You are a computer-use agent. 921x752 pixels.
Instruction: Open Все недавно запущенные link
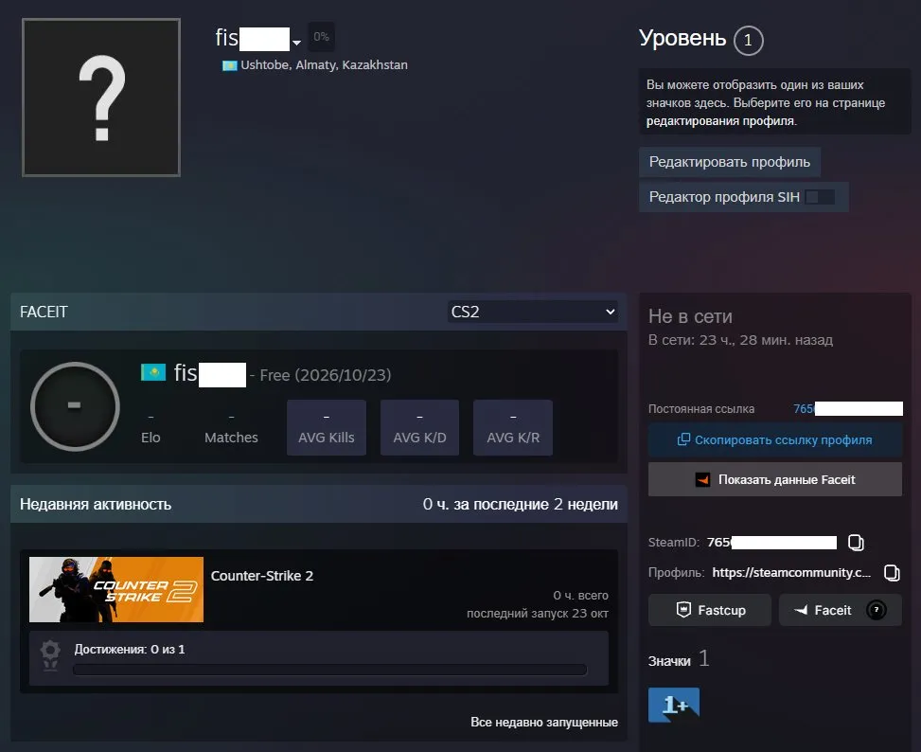click(544, 722)
